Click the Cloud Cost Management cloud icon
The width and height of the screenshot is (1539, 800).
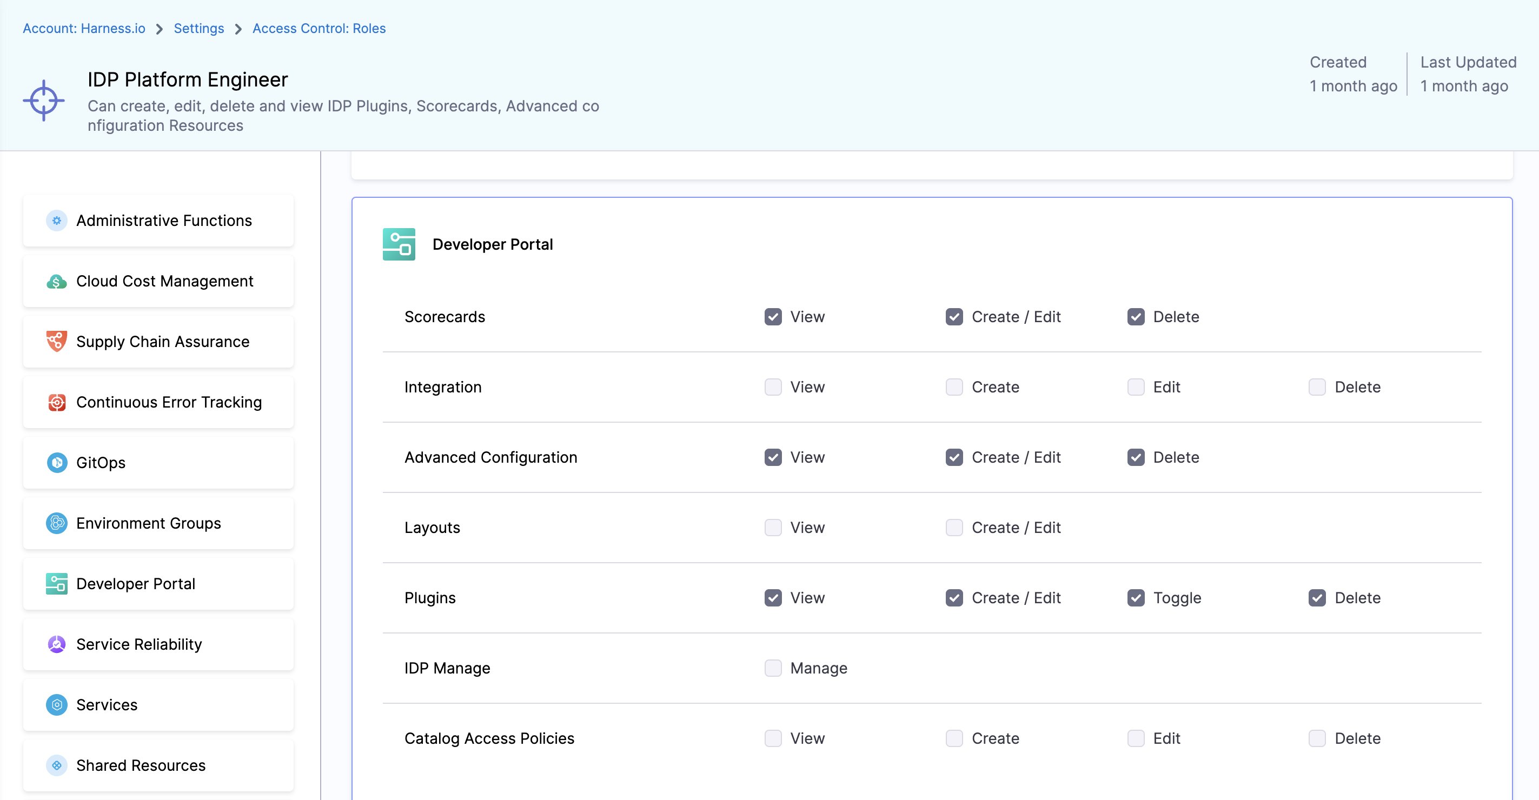pyautogui.click(x=56, y=281)
